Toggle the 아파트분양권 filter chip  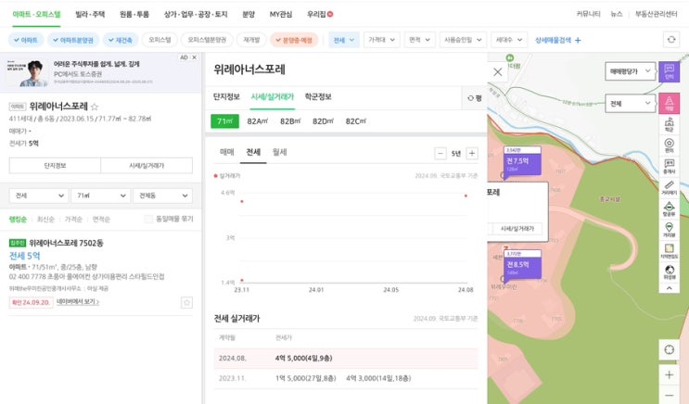(x=73, y=40)
